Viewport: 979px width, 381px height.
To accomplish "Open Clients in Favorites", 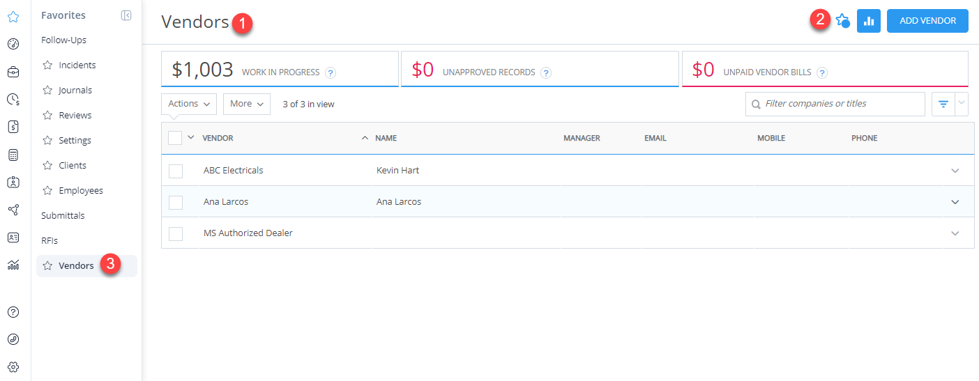I will pos(73,166).
